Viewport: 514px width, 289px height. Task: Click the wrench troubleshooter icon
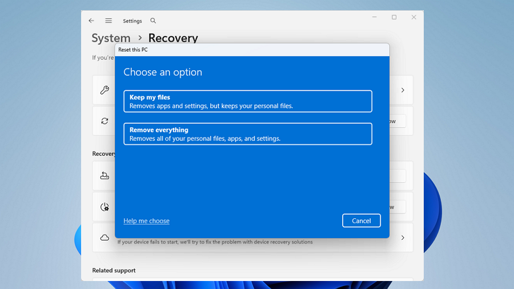[x=105, y=90]
